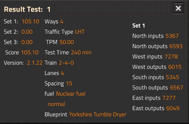The width and height of the screenshot is (189, 124).
Task: Click the Nuclear fuel label
Action: (x=71, y=94)
